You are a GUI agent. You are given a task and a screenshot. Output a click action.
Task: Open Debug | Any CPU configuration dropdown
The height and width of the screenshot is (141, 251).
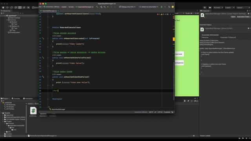coord(127,7)
